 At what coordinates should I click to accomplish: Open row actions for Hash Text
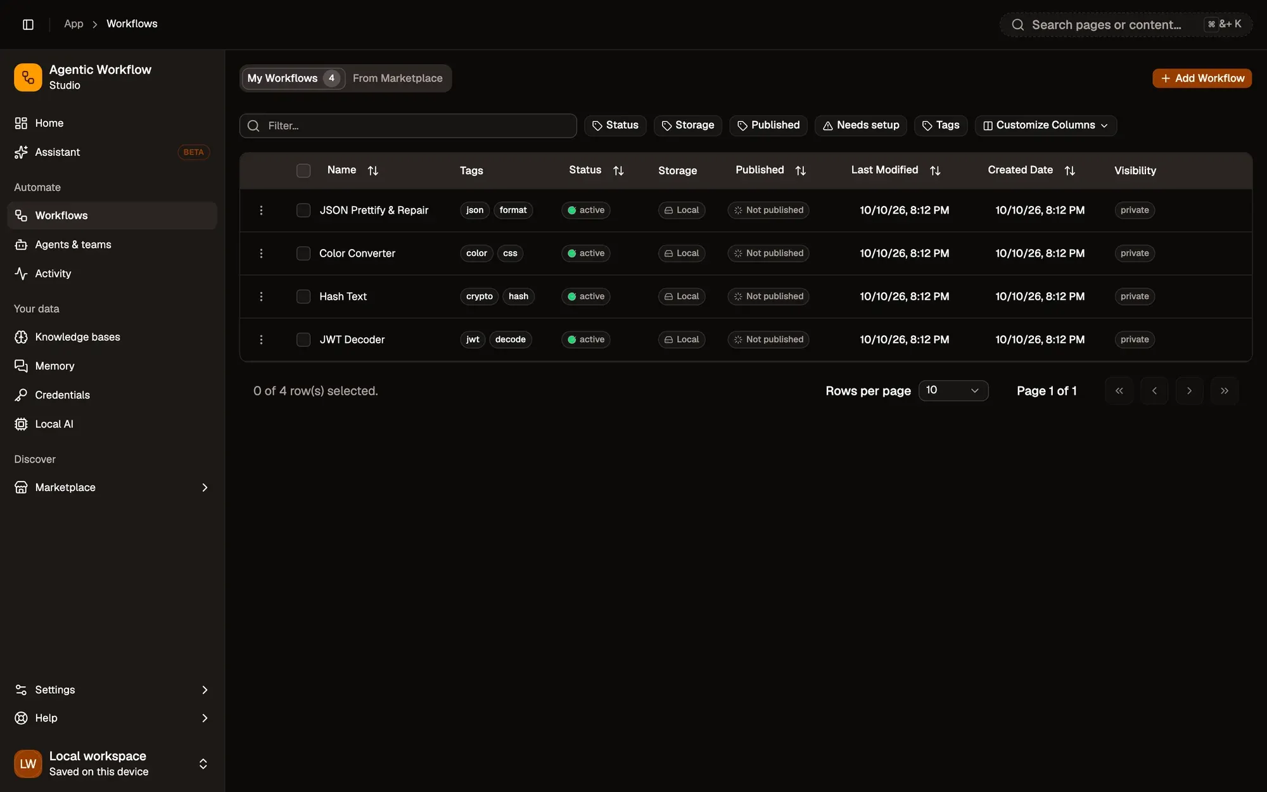(261, 297)
